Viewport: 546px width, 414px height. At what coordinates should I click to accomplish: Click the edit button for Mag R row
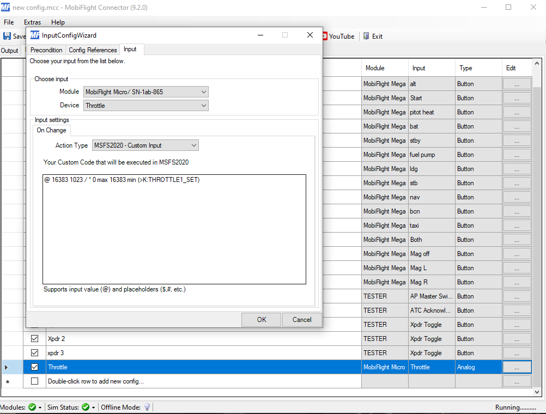pos(517,282)
